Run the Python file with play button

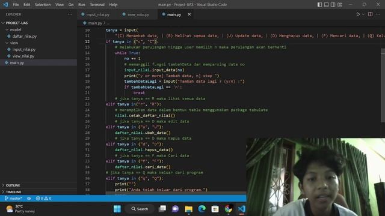click(x=358, y=14)
